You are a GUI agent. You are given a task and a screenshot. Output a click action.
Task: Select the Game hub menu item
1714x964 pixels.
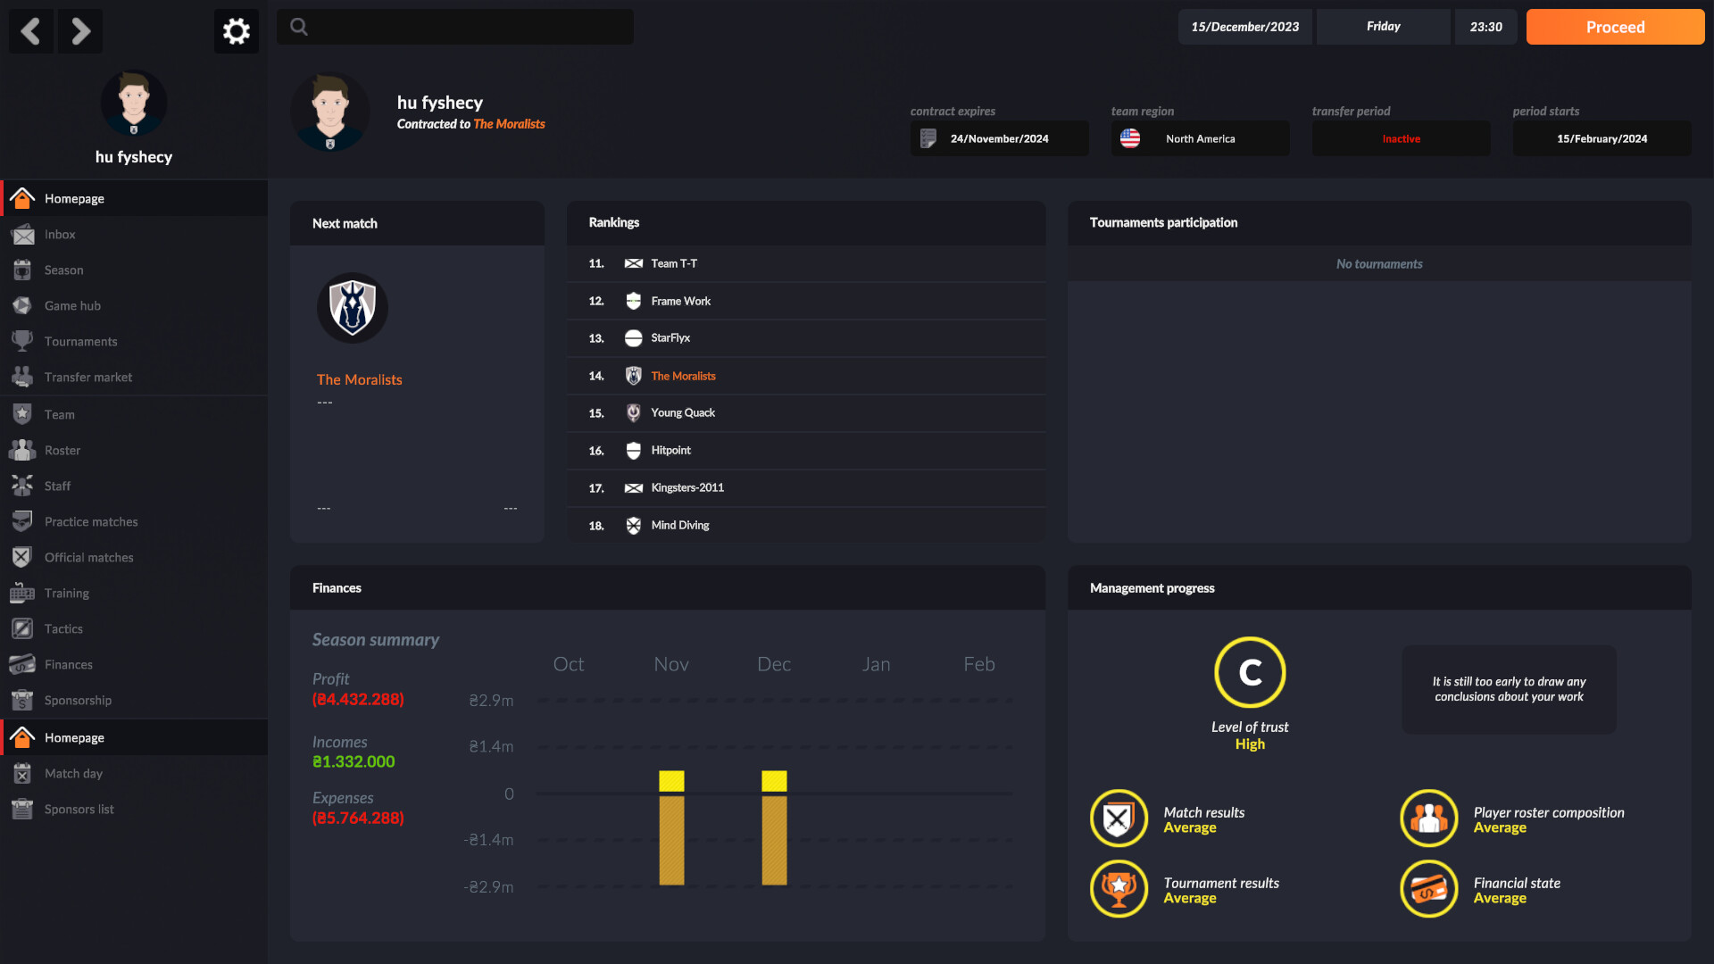pos(70,305)
